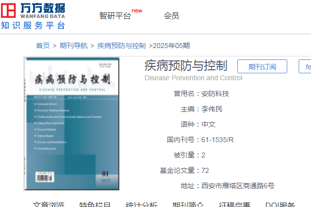This screenshot has height=207, width=311.
Task: Click the 疾病预防与控制 breadcrumb link
Action: [122, 46]
